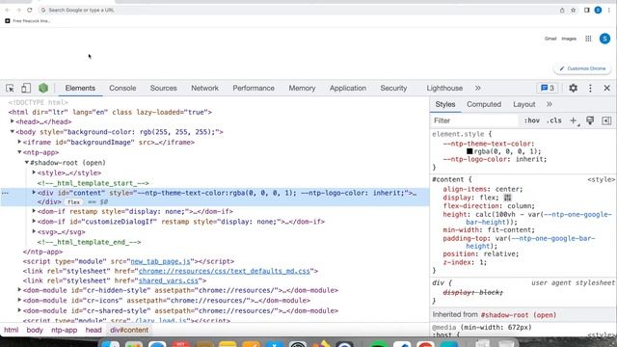Collapse the ntp-app node
Image resolution: width=617 pixels, height=347 pixels.
(x=19, y=152)
